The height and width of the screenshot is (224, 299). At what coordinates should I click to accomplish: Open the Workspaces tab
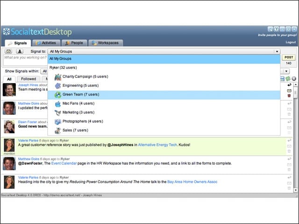point(106,43)
